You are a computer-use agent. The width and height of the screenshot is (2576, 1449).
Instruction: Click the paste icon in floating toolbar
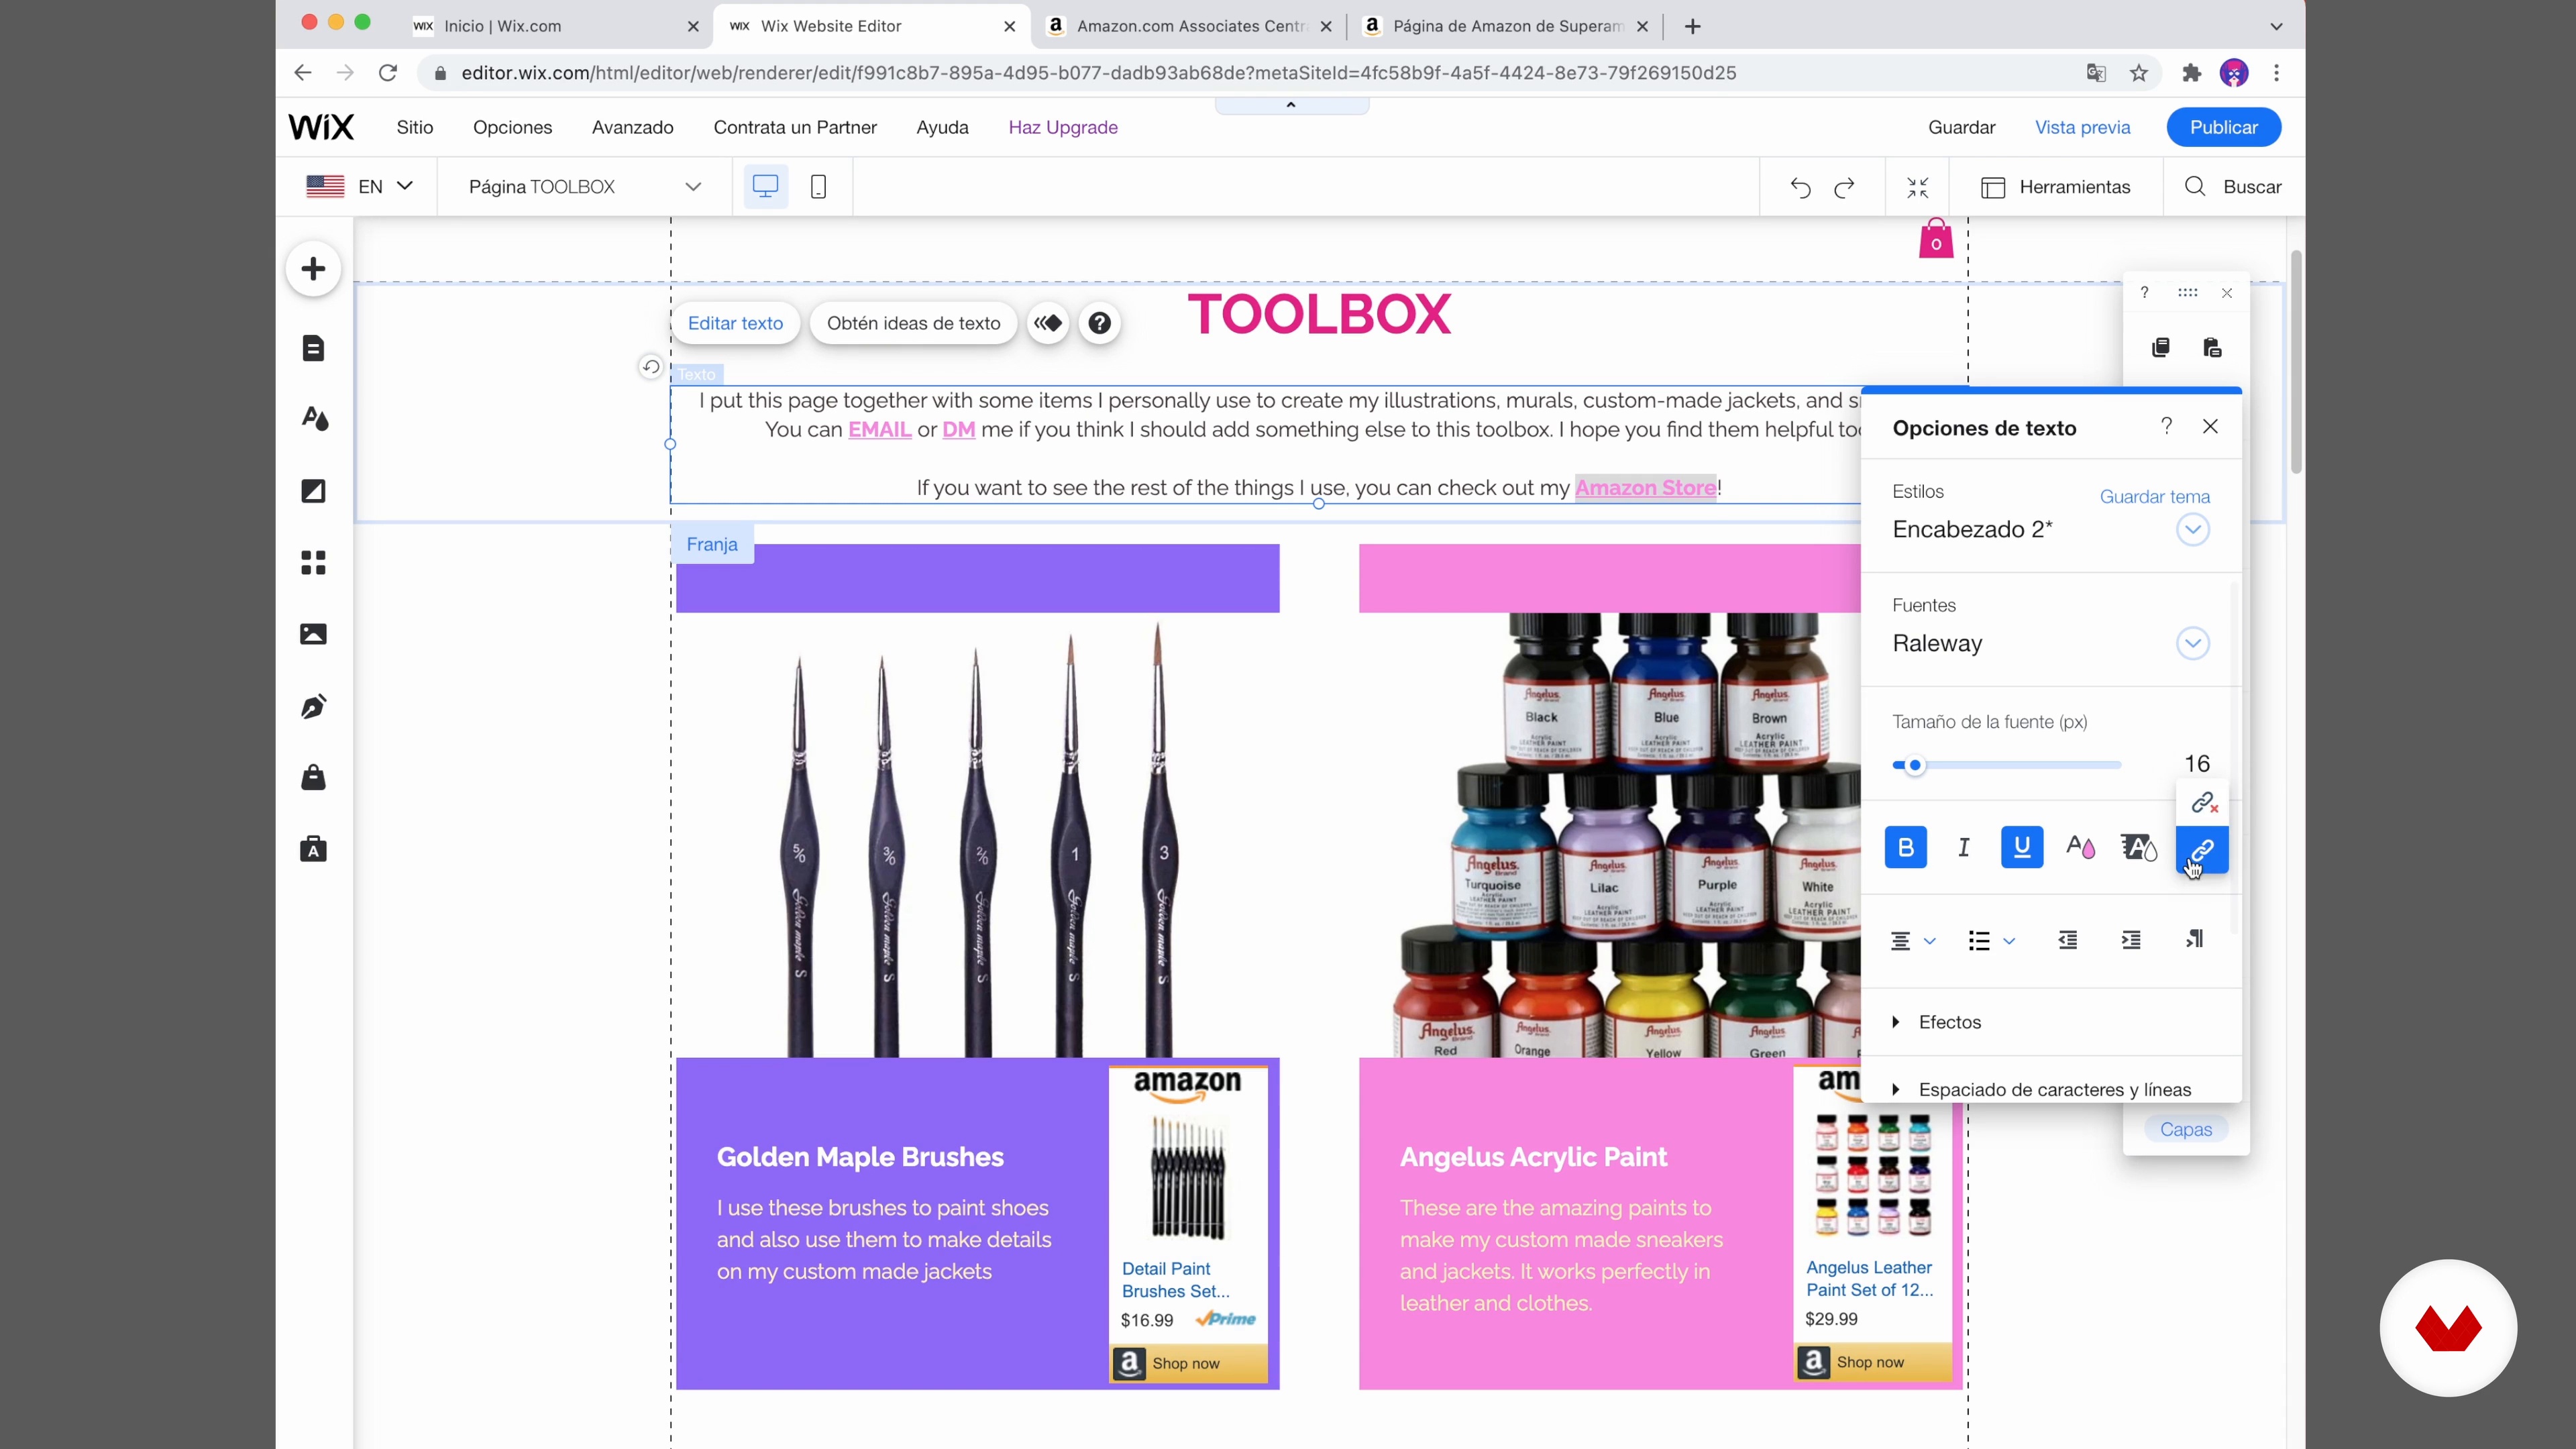(2212, 348)
